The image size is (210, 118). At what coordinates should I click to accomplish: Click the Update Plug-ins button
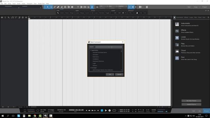click(x=191, y=104)
